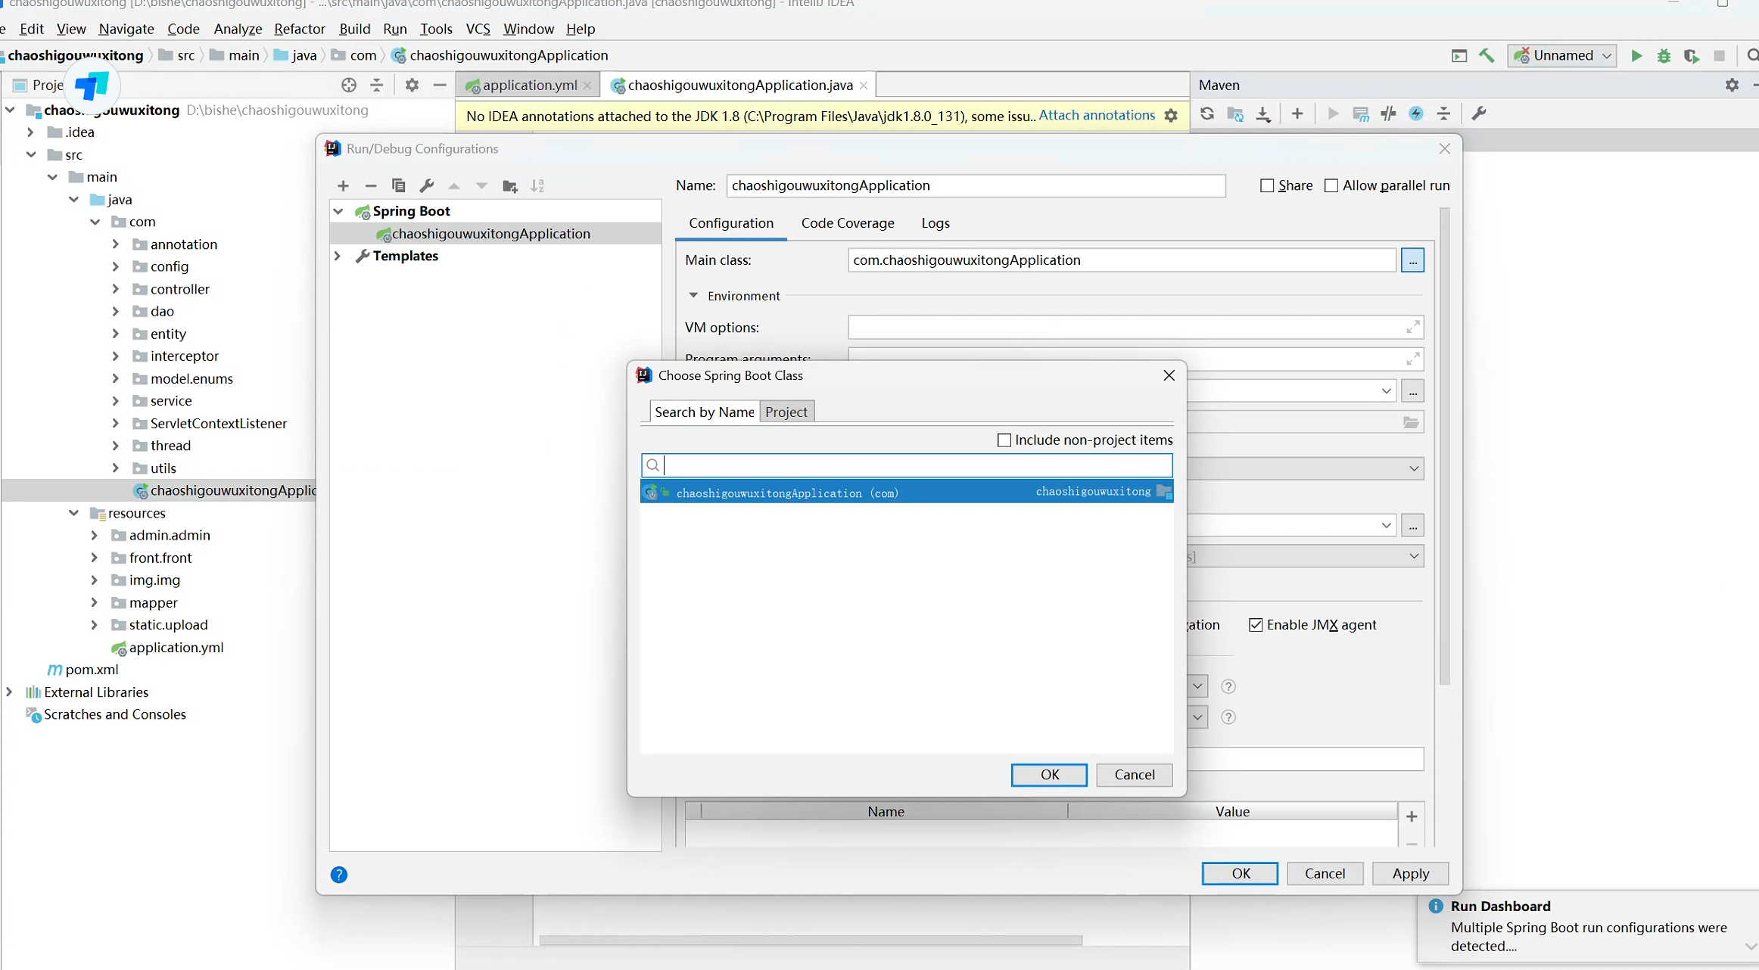The height and width of the screenshot is (970, 1759).
Task: Collapse Environment section
Action: click(x=693, y=296)
